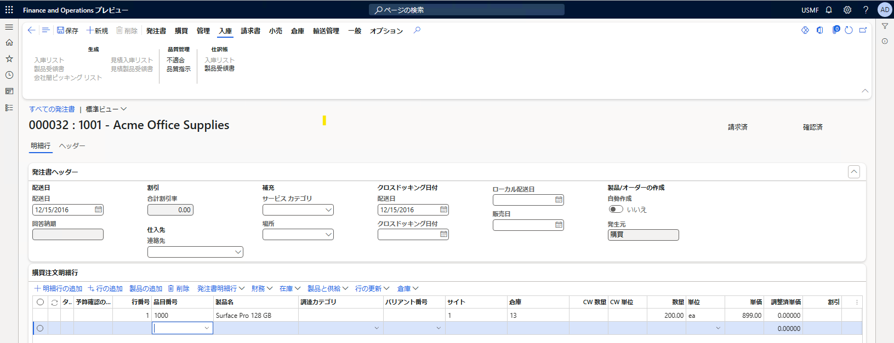Screen dimensions: 894x343
Task: Click the open in new window icon
Action: tap(863, 30)
